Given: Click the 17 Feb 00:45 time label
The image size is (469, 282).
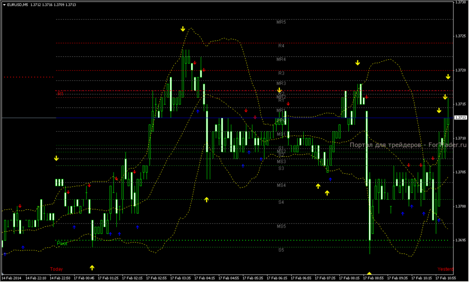Looking at the screenshot, I should (x=84, y=278).
